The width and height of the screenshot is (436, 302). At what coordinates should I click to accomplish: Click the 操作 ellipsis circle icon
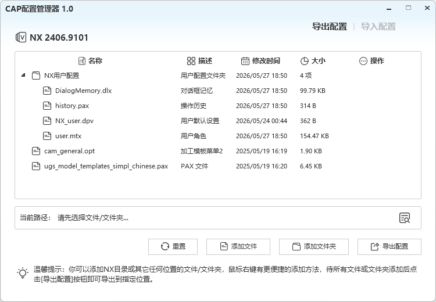click(363, 61)
